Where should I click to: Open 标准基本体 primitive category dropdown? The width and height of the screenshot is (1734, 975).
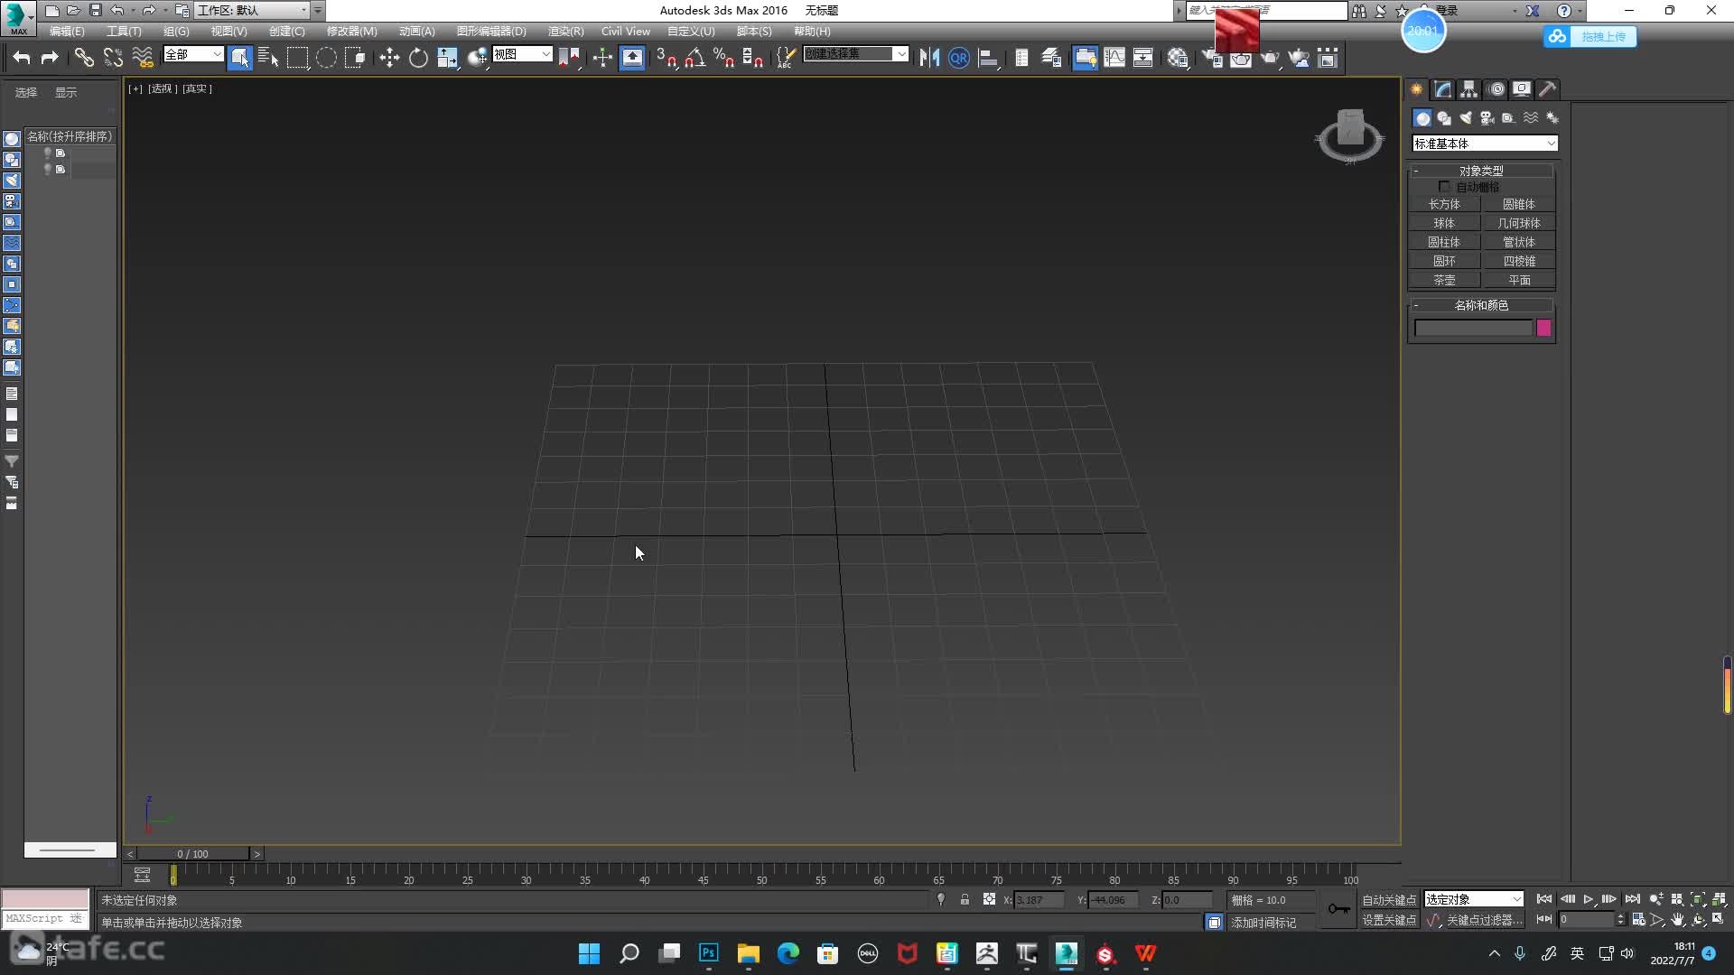pos(1485,144)
